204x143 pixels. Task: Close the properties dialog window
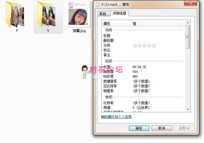193,4
